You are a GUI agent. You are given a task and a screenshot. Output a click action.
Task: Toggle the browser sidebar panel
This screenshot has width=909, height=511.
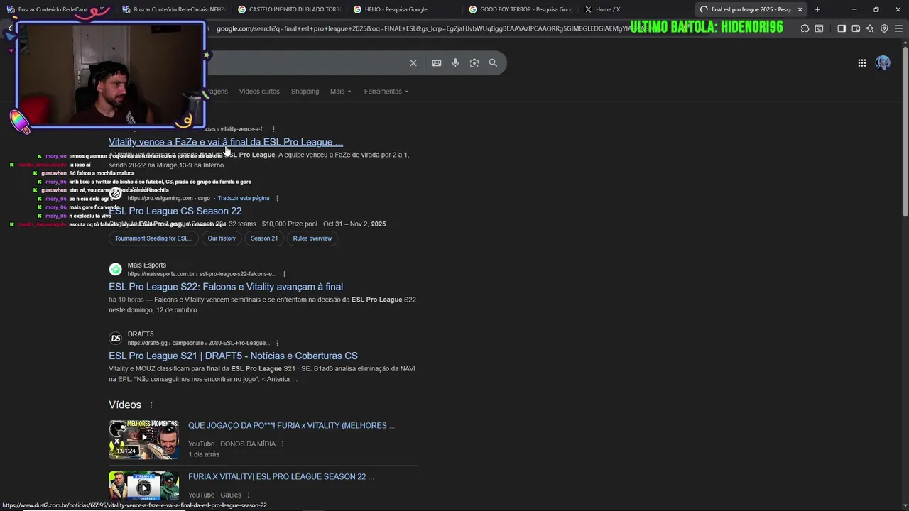[842, 28]
